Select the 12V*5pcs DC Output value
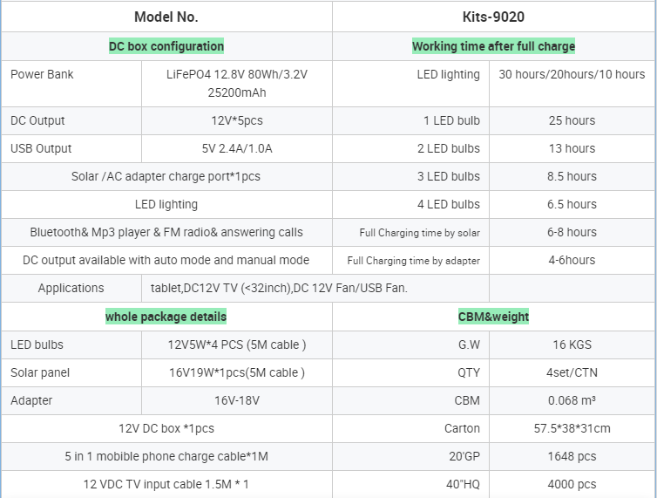 pyautogui.click(x=237, y=120)
